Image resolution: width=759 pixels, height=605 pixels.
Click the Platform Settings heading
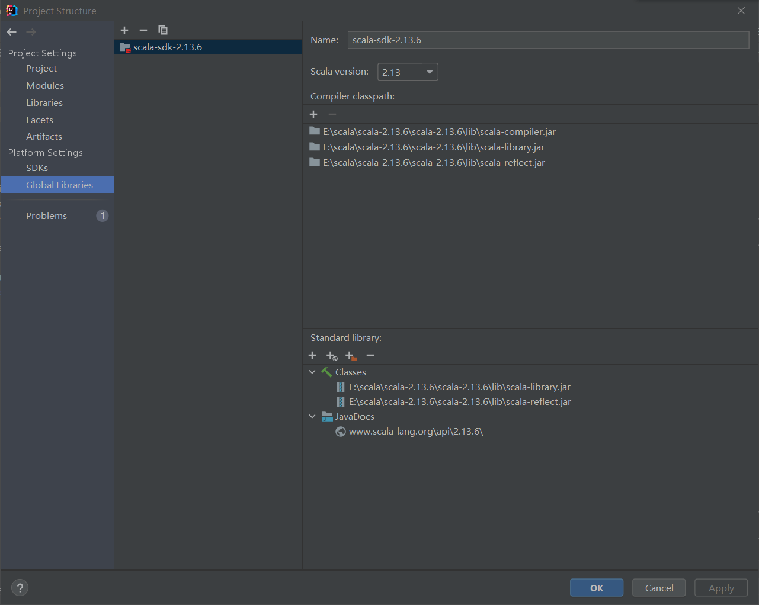(x=46, y=153)
